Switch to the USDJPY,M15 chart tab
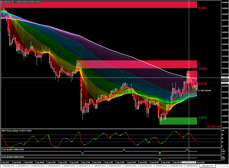The height and width of the screenshot is (168, 229). tap(130, 166)
